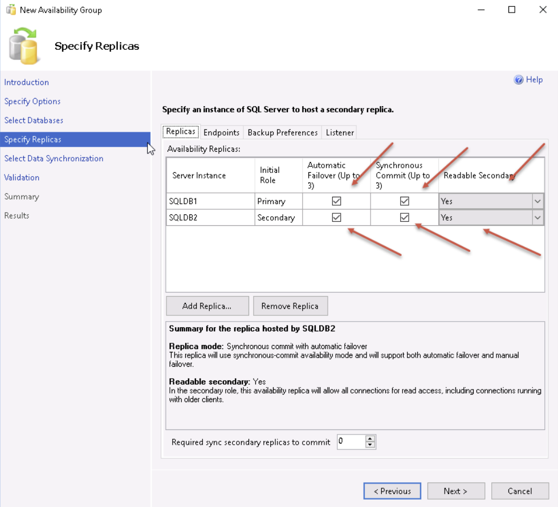Viewport: 558px width, 507px height.
Task: Open the Backup Preferences tab
Action: point(283,132)
